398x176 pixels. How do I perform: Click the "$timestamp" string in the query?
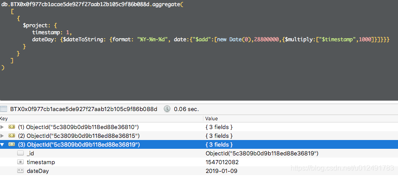click(338, 40)
